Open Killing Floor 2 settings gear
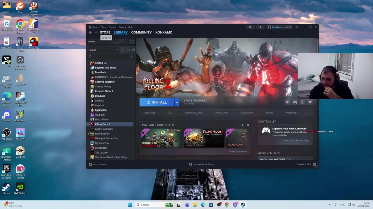This screenshot has width=373, height=209. (x=287, y=102)
